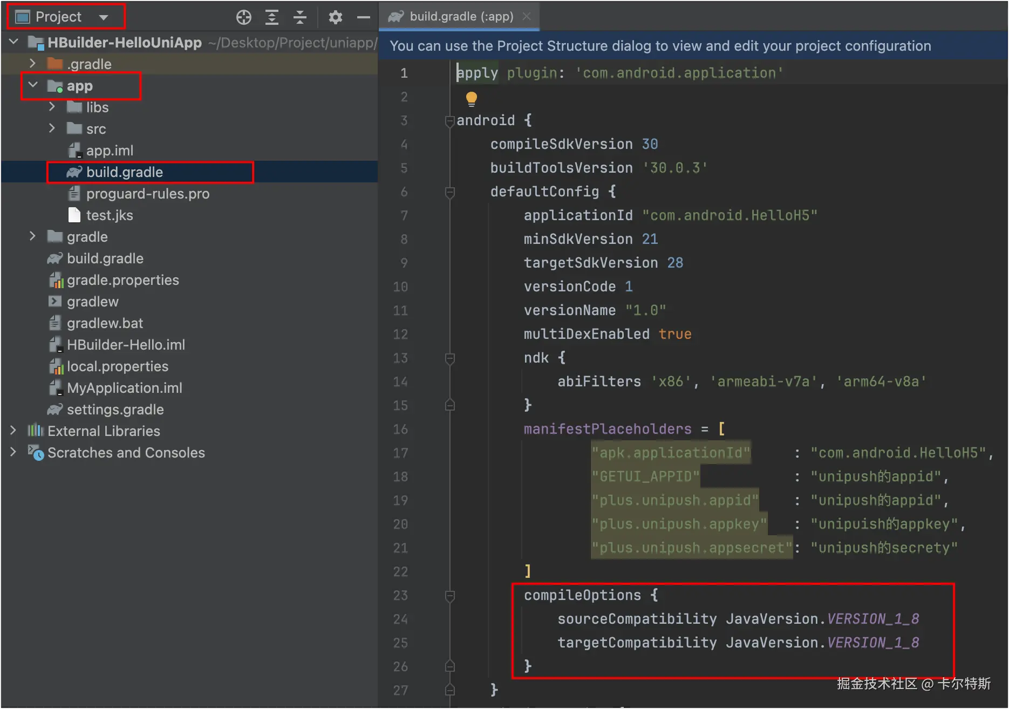Expand the libs folder
The width and height of the screenshot is (1009, 709).
point(52,106)
